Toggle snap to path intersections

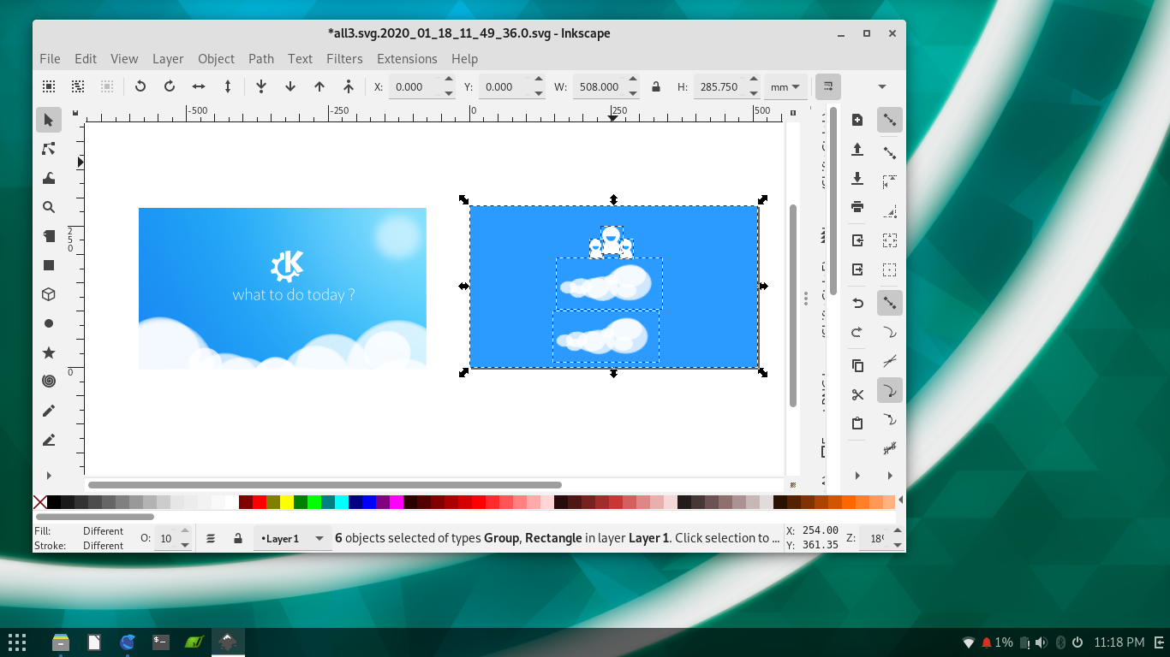pyautogui.click(x=890, y=362)
